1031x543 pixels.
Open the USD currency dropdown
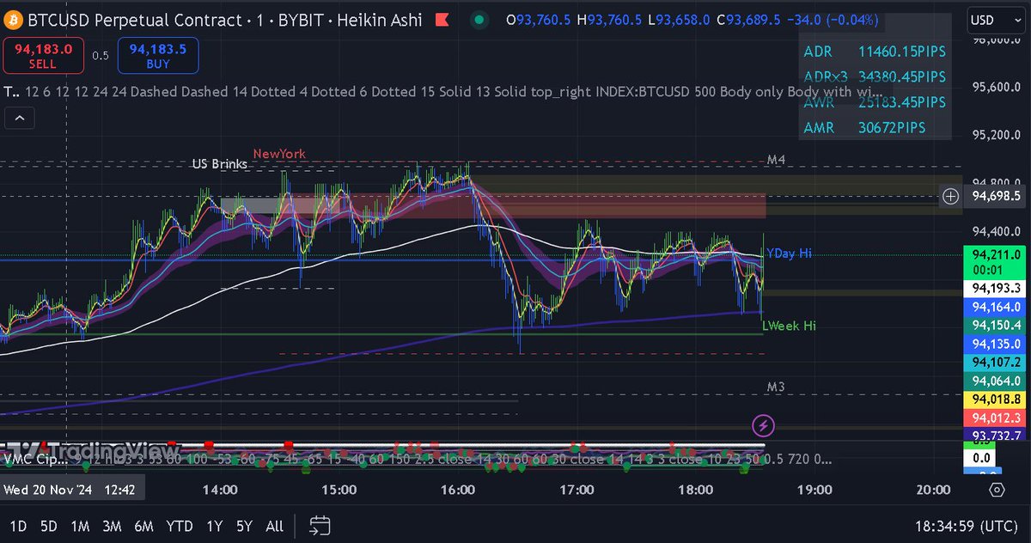pyautogui.click(x=995, y=20)
